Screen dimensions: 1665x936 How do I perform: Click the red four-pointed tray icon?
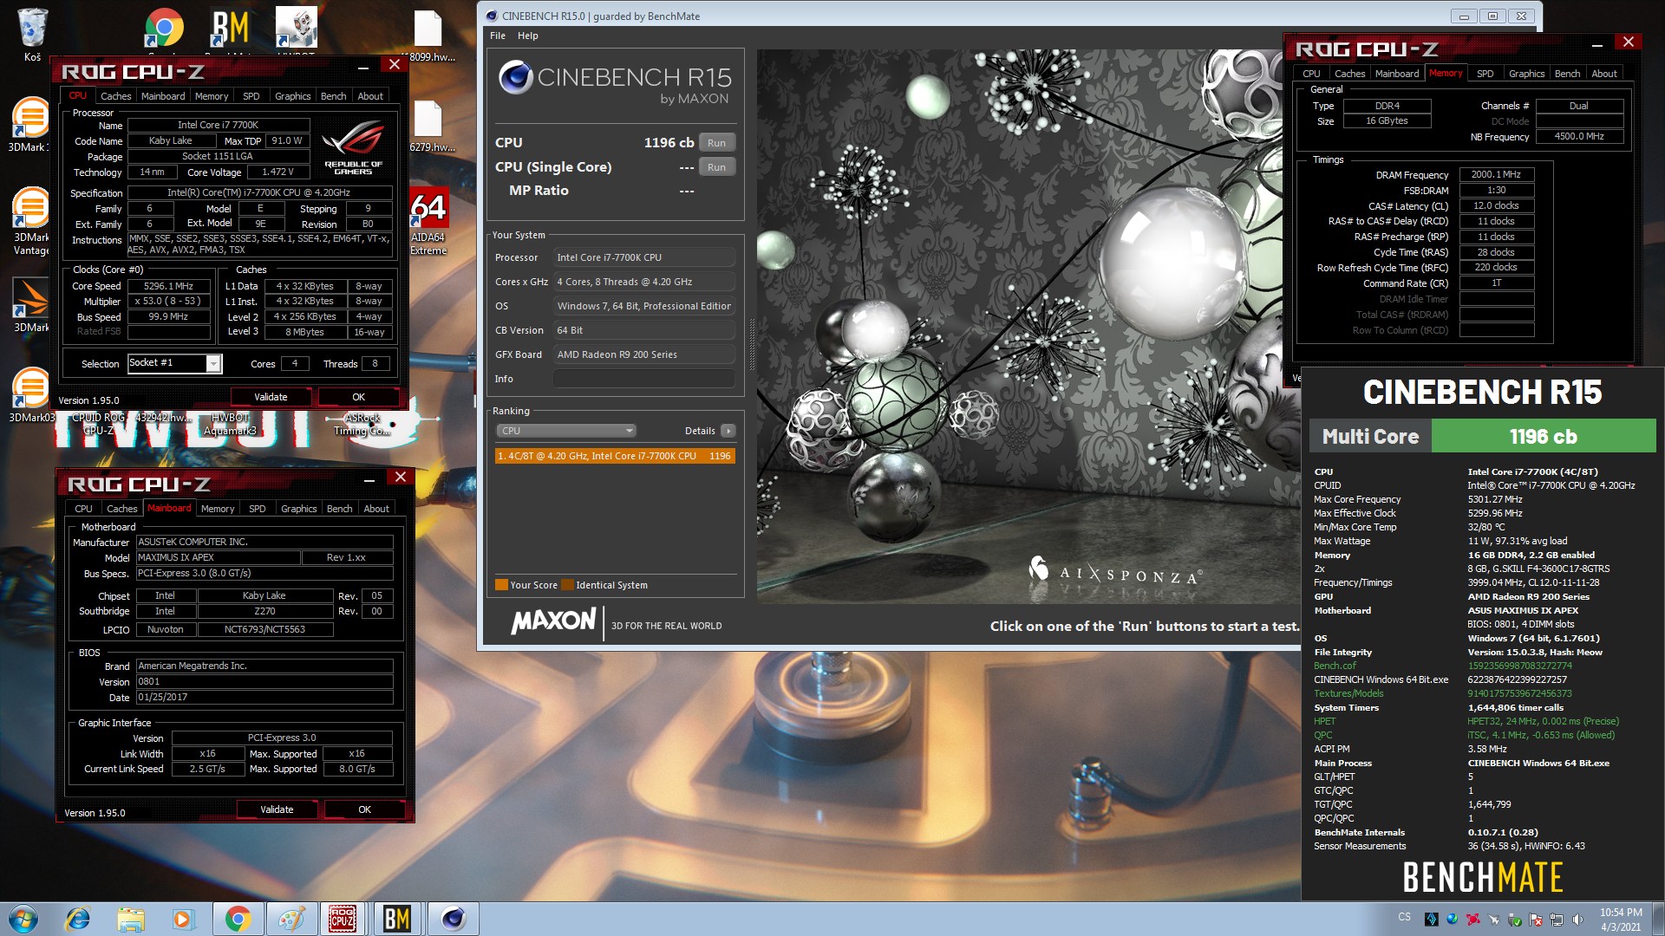tap(1473, 920)
